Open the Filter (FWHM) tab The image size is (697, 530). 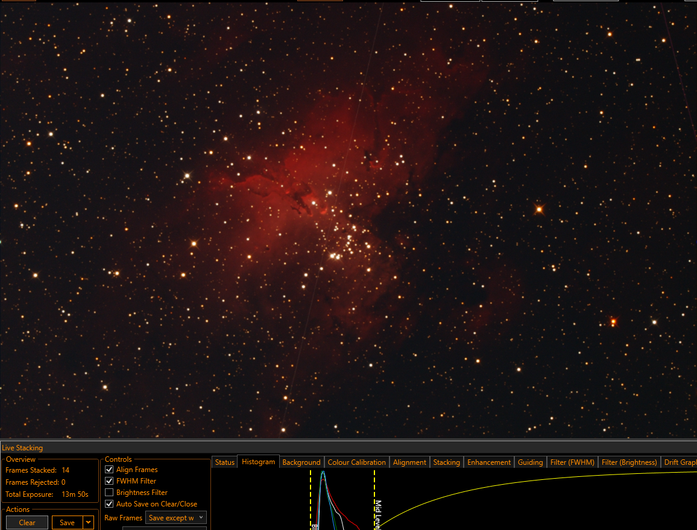[572, 462]
